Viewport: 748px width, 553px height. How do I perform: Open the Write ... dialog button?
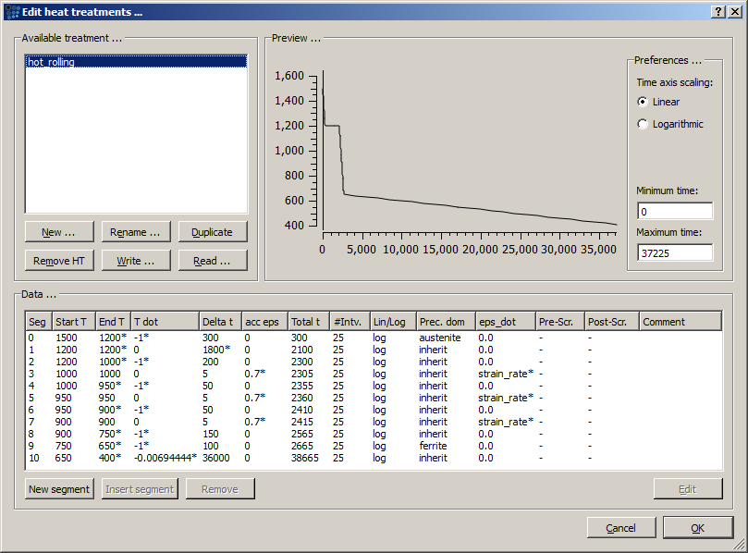pos(135,261)
